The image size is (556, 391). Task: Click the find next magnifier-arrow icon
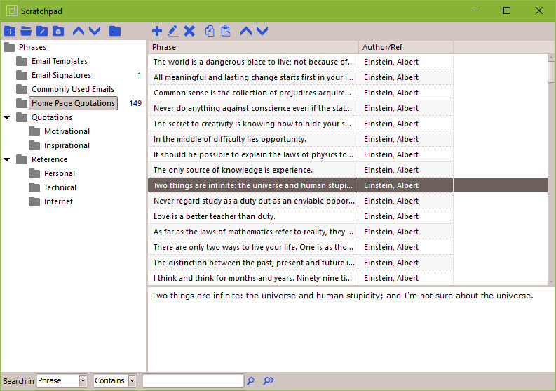pyautogui.click(x=269, y=381)
